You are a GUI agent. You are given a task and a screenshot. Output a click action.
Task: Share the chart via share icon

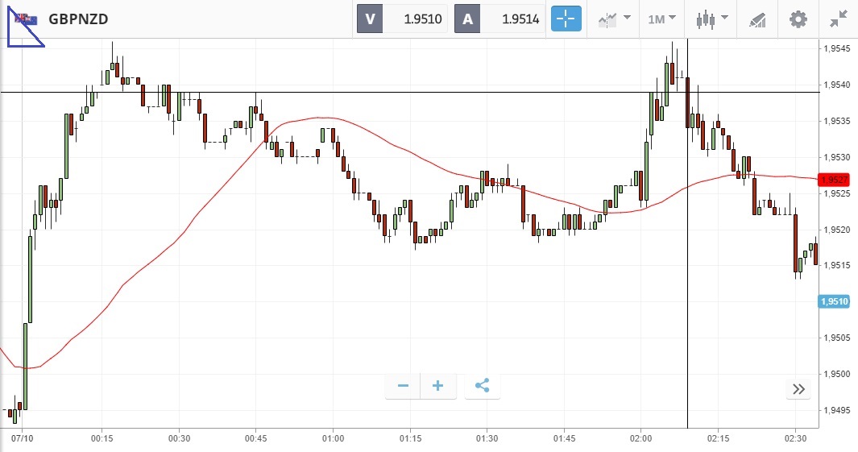pyautogui.click(x=482, y=386)
